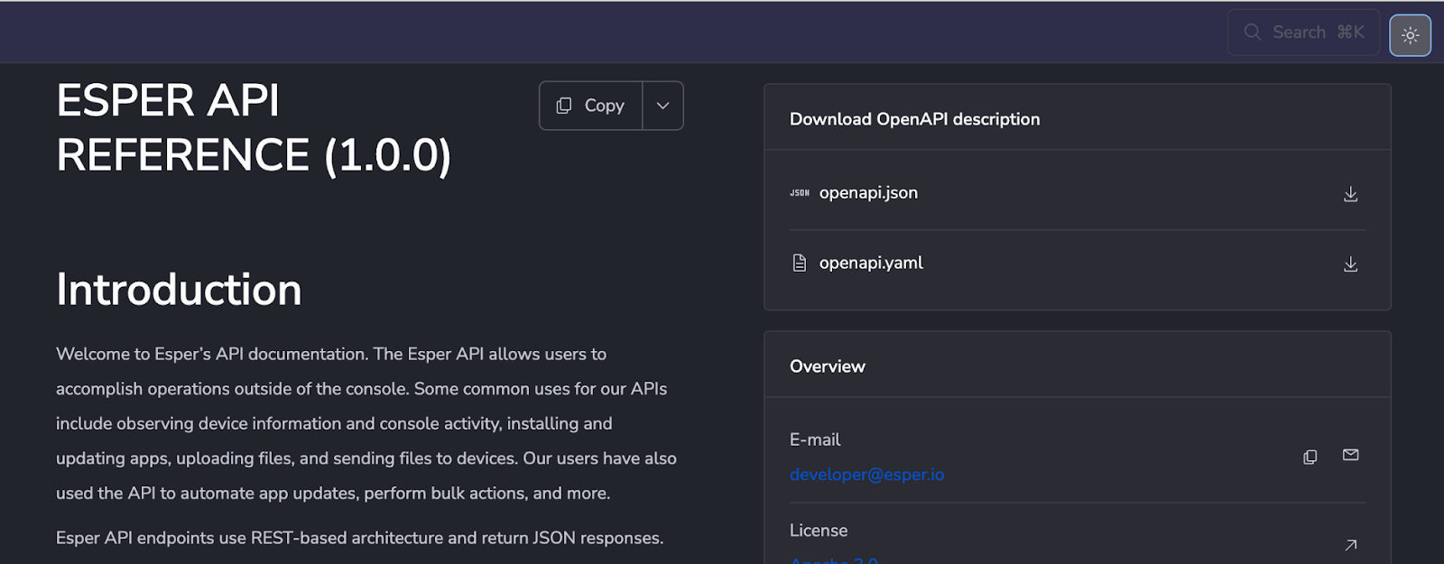Expand the Copy button dropdown chevron
The width and height of the screenshot is (1444, 564).
662,106
